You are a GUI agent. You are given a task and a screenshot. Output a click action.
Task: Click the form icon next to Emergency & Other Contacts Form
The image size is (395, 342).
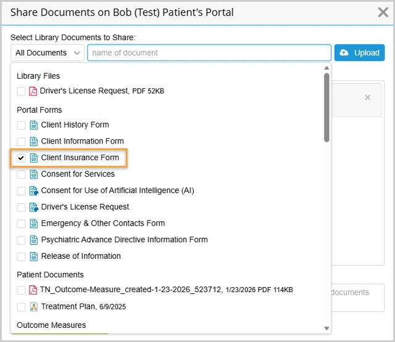(34, 224)
